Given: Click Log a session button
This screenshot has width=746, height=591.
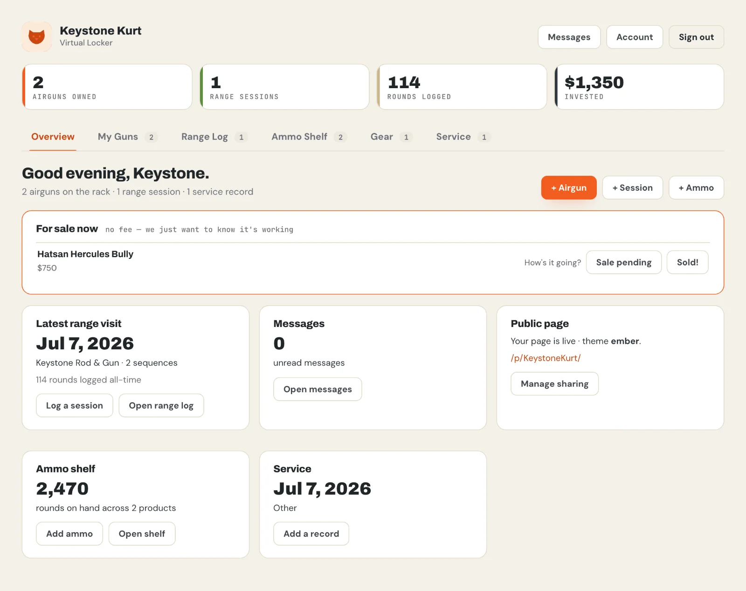Looking at the screenshot, I should click(x=75, y=405).
